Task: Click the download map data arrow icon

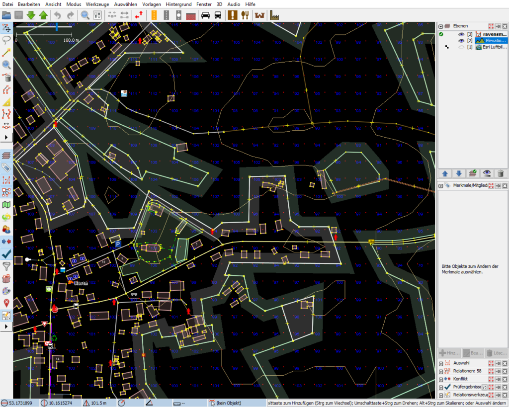Action: [x=31, y=15]
